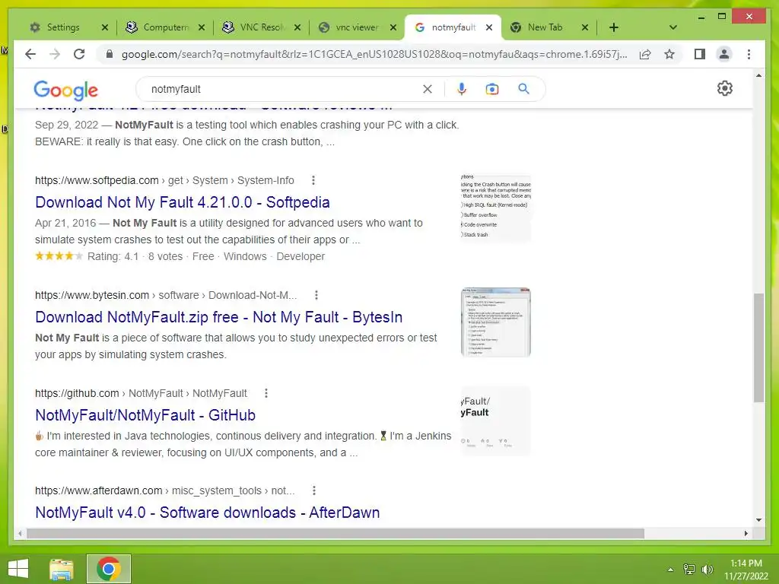Open NotMyFault/NotMyFault GitHub link

click(145, 414)
